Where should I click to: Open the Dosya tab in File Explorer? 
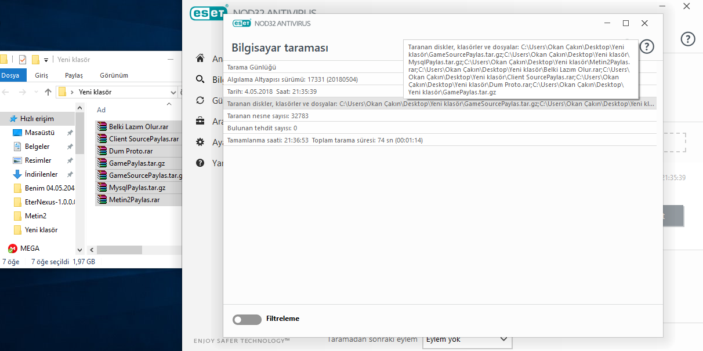[10, 75]
